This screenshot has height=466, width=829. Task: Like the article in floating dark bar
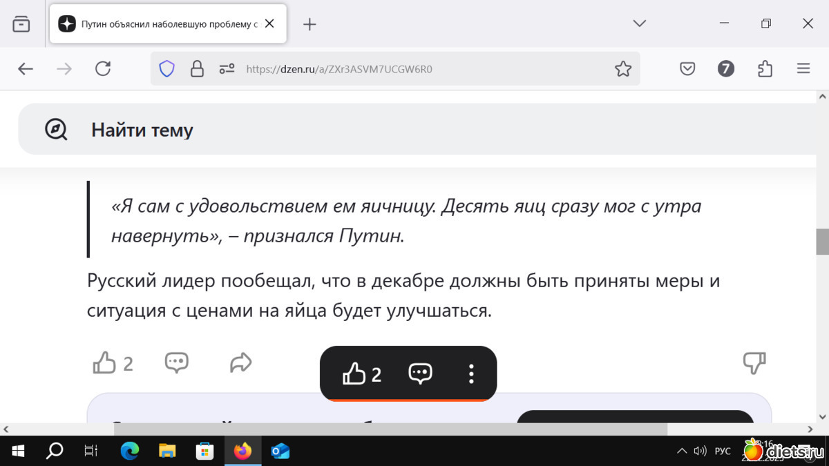[x=354, y=374]
